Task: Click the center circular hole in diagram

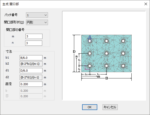Action: [x=106, y=53]
